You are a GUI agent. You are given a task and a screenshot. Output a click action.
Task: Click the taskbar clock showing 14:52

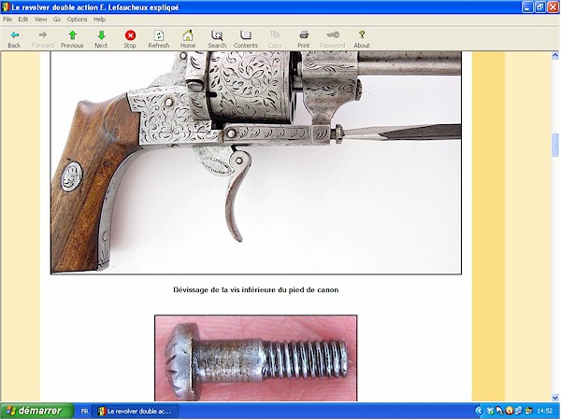pos(544,411)
